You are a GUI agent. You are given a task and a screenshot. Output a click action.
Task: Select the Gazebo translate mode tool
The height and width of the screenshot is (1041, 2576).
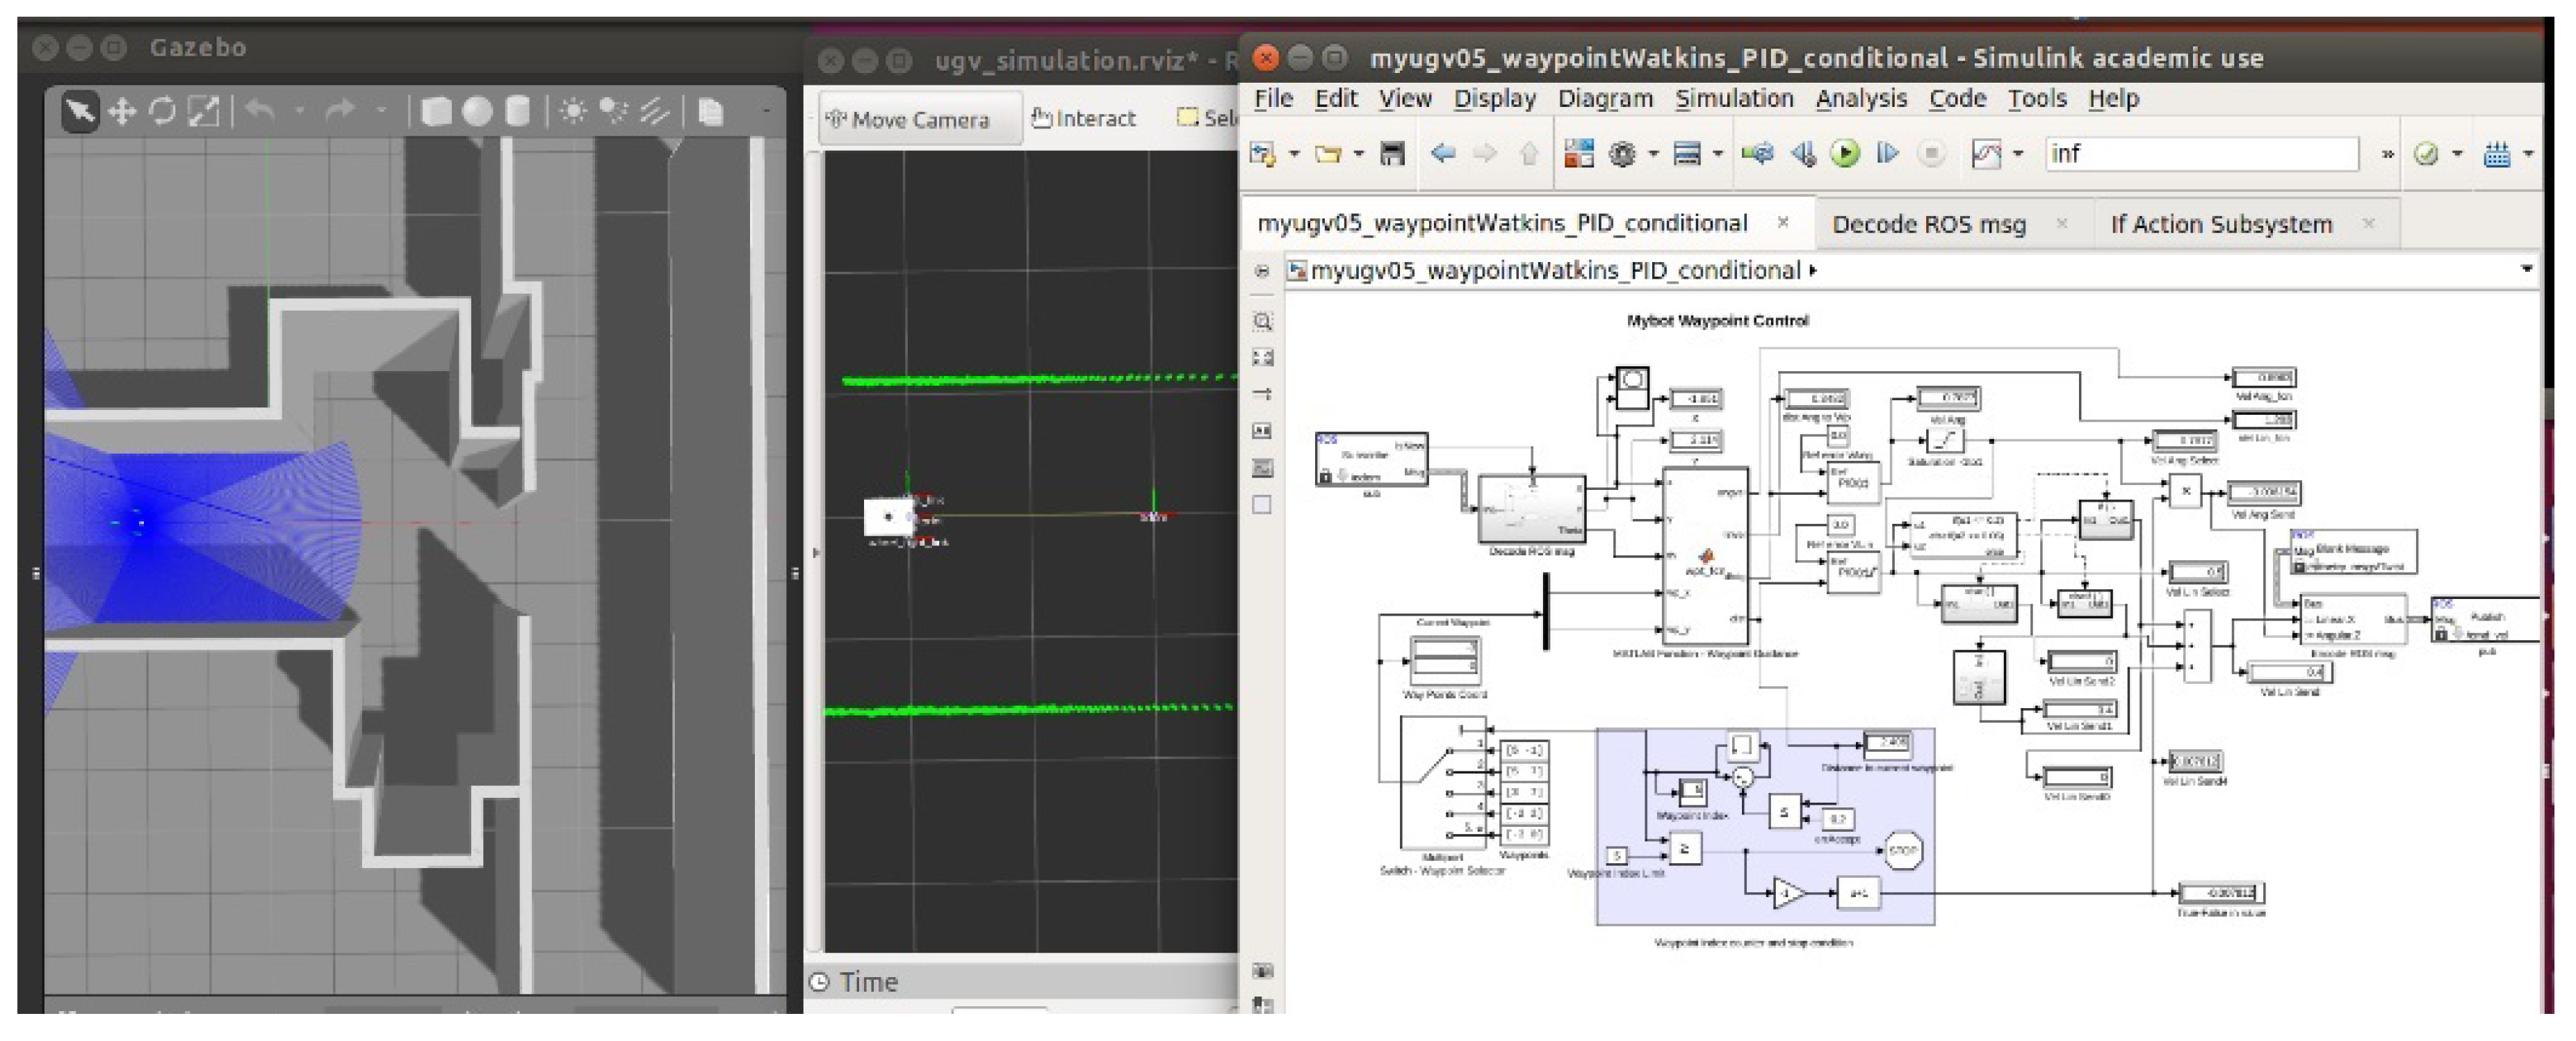pyautogui.click(x=122, y=111)
